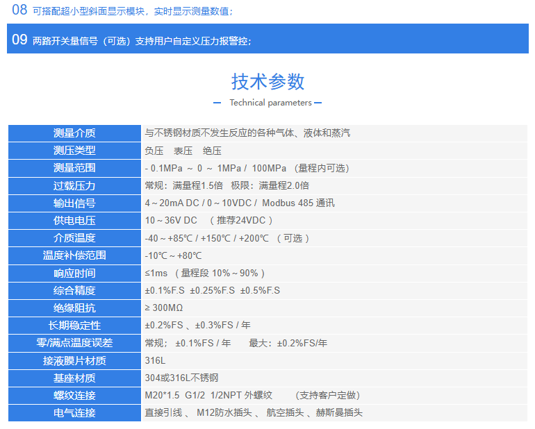Screen dimensions: 535x429
Task: Click the 温度补偿范围 label cell
Action: [x=74, y=255]
